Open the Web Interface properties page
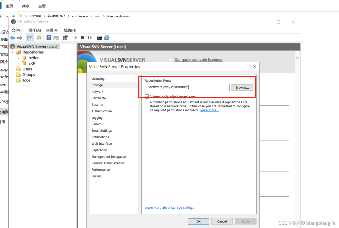 [x=114, y=143]
